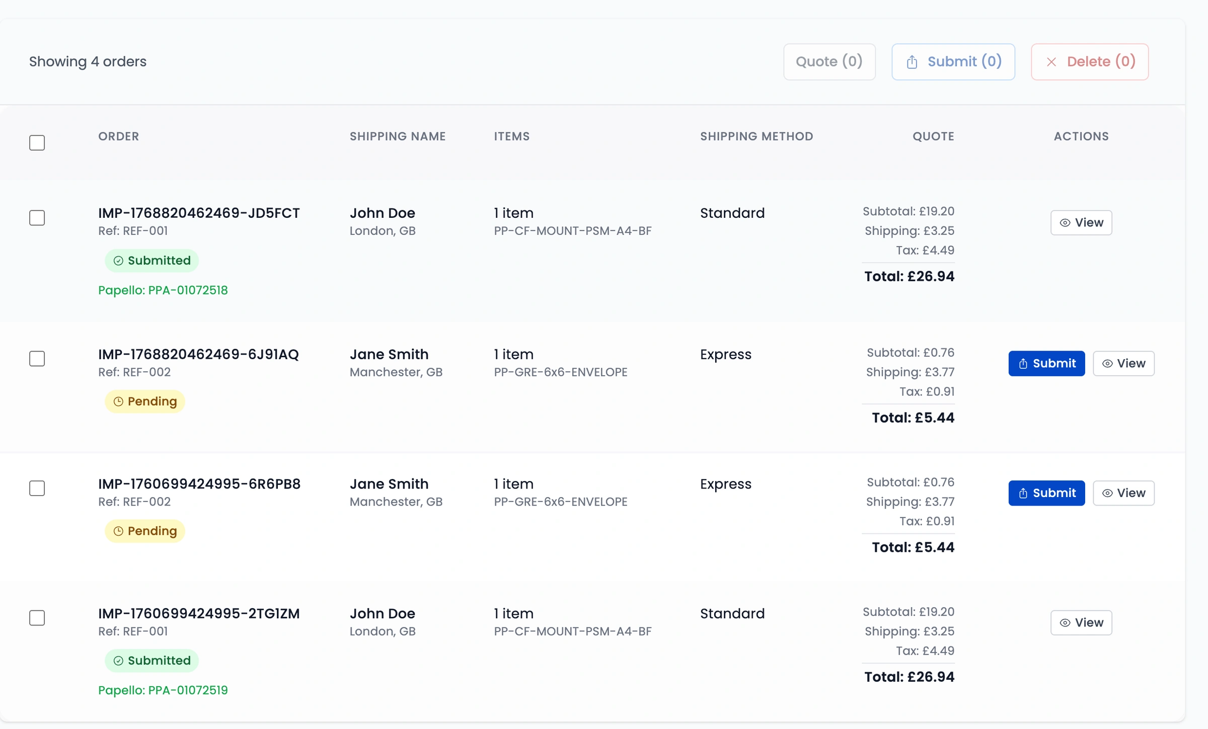Click the upload icon in Jane Smith's Submit button
This screenshot has height=729, width=1208.
[x=1023, y=363]
